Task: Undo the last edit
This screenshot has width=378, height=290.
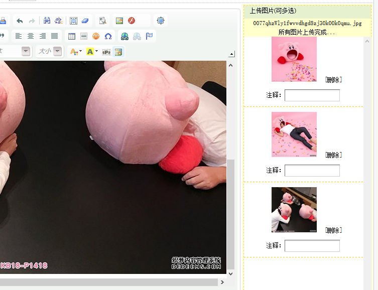Action: point(20,21)
